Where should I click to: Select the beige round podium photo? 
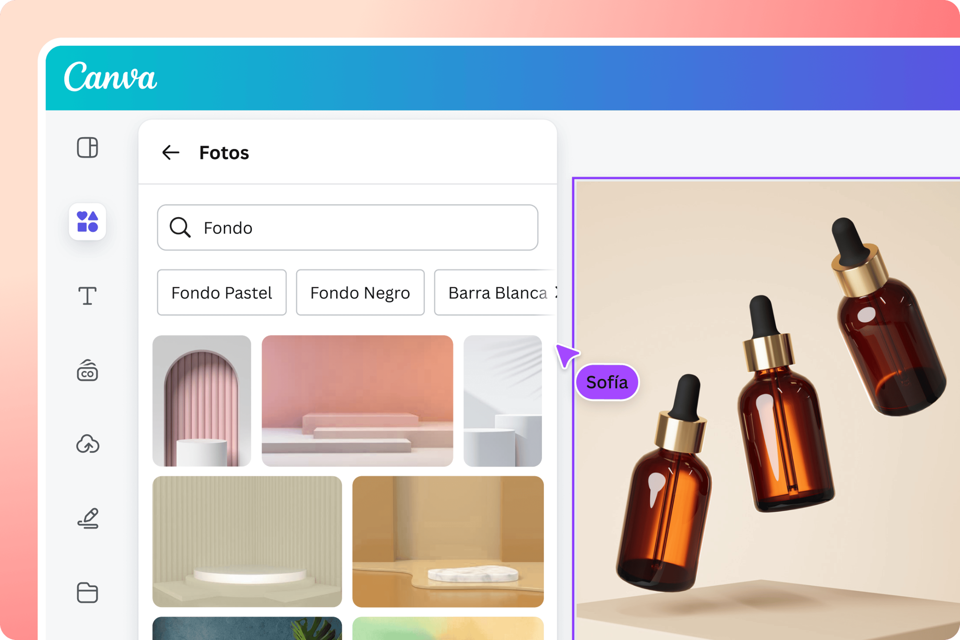point(247,542)
